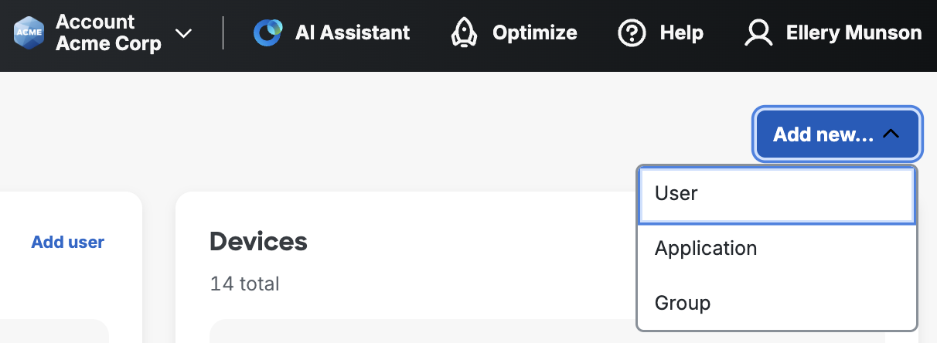
Task: Click the Acme Corp cube logo
Action: 30,32
